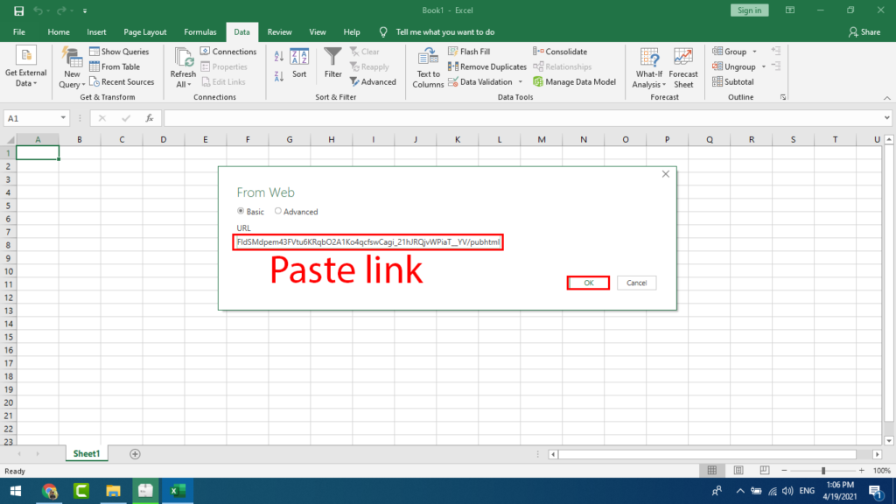Click the Sign in button
This screenshot has height=504, width=896.
749,10
